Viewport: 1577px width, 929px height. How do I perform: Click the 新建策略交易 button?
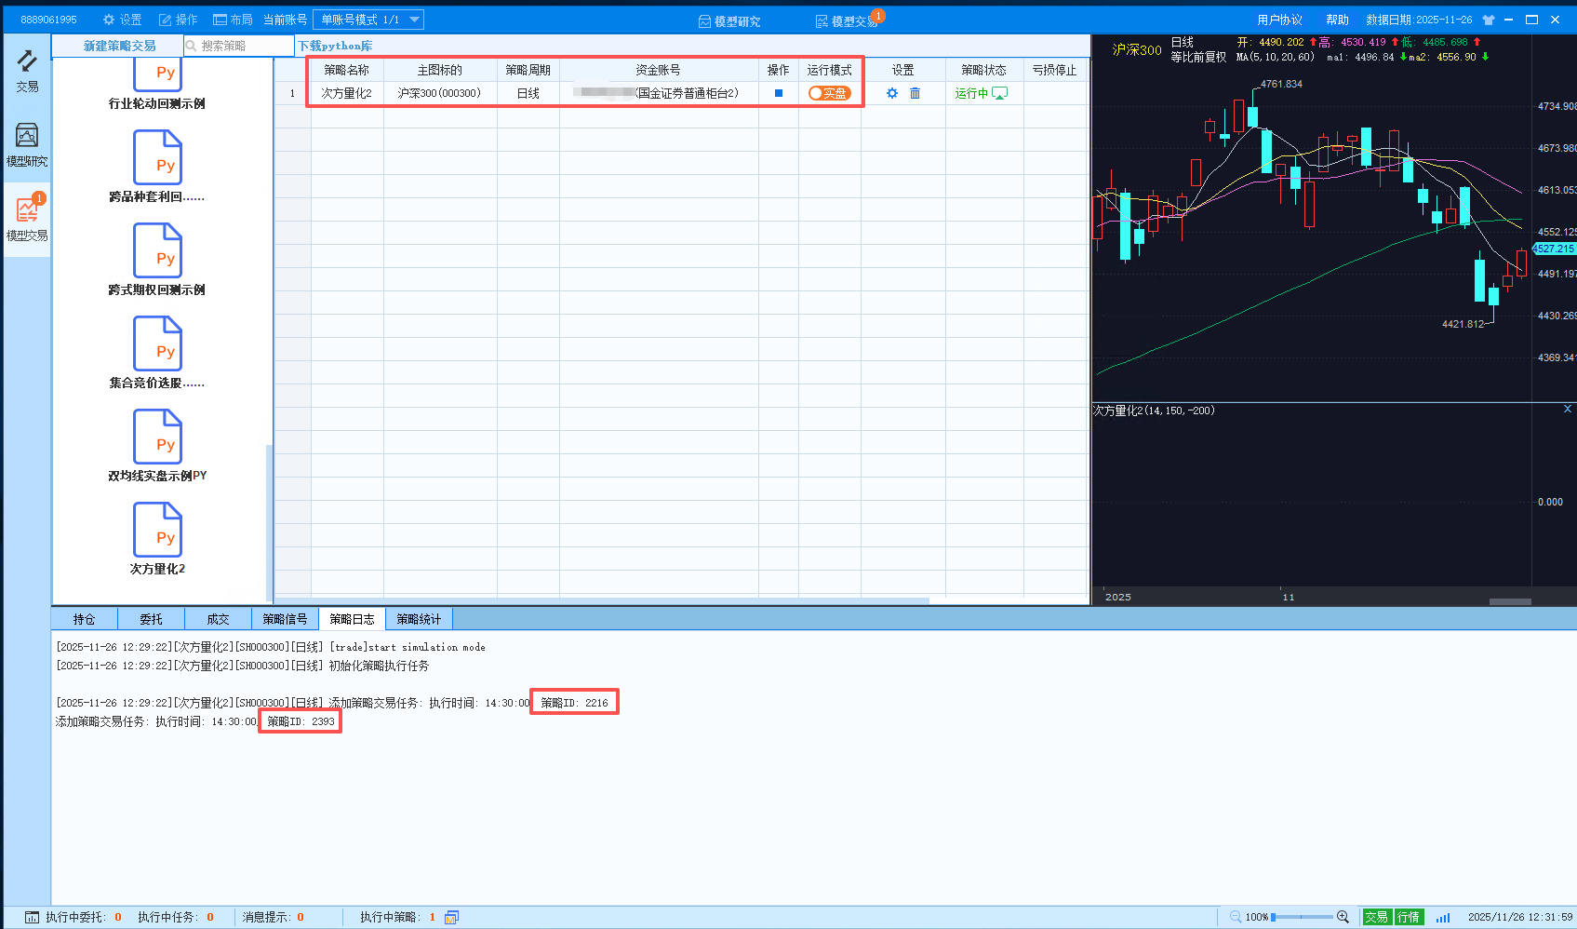click(119, 46)
